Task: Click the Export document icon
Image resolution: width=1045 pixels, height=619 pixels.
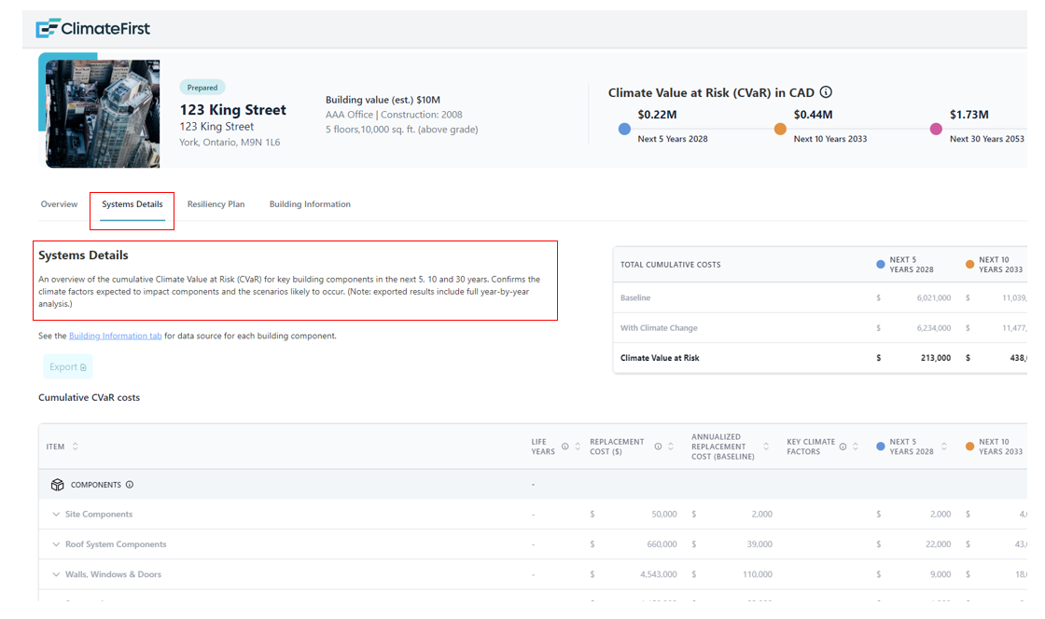Action: (x=82, y=366)
